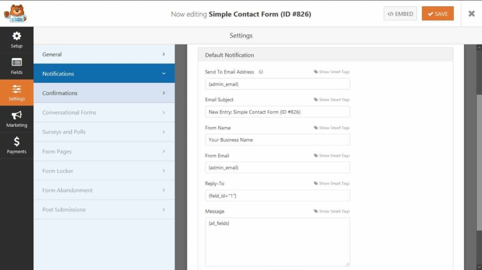Click chevron arrow on Confirmations row

coord(163,93)
